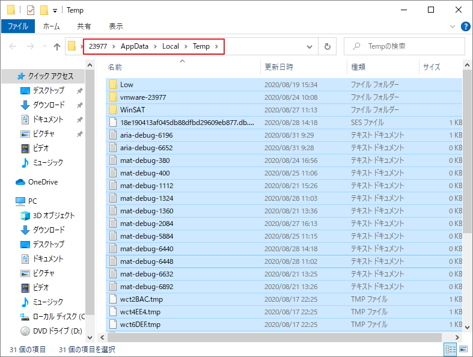Switch to details view icon in status bar
This screenshot has height=357, width=473.
450,349
